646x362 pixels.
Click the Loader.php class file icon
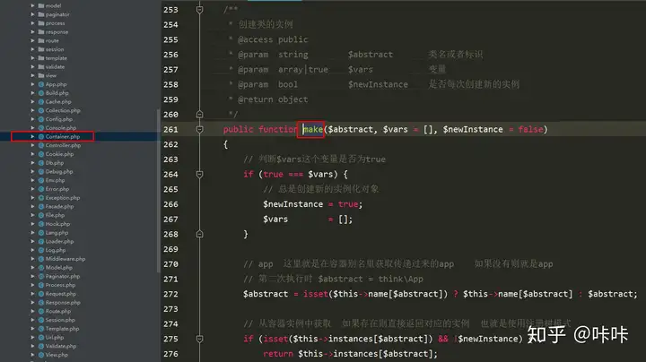(41, 241)
